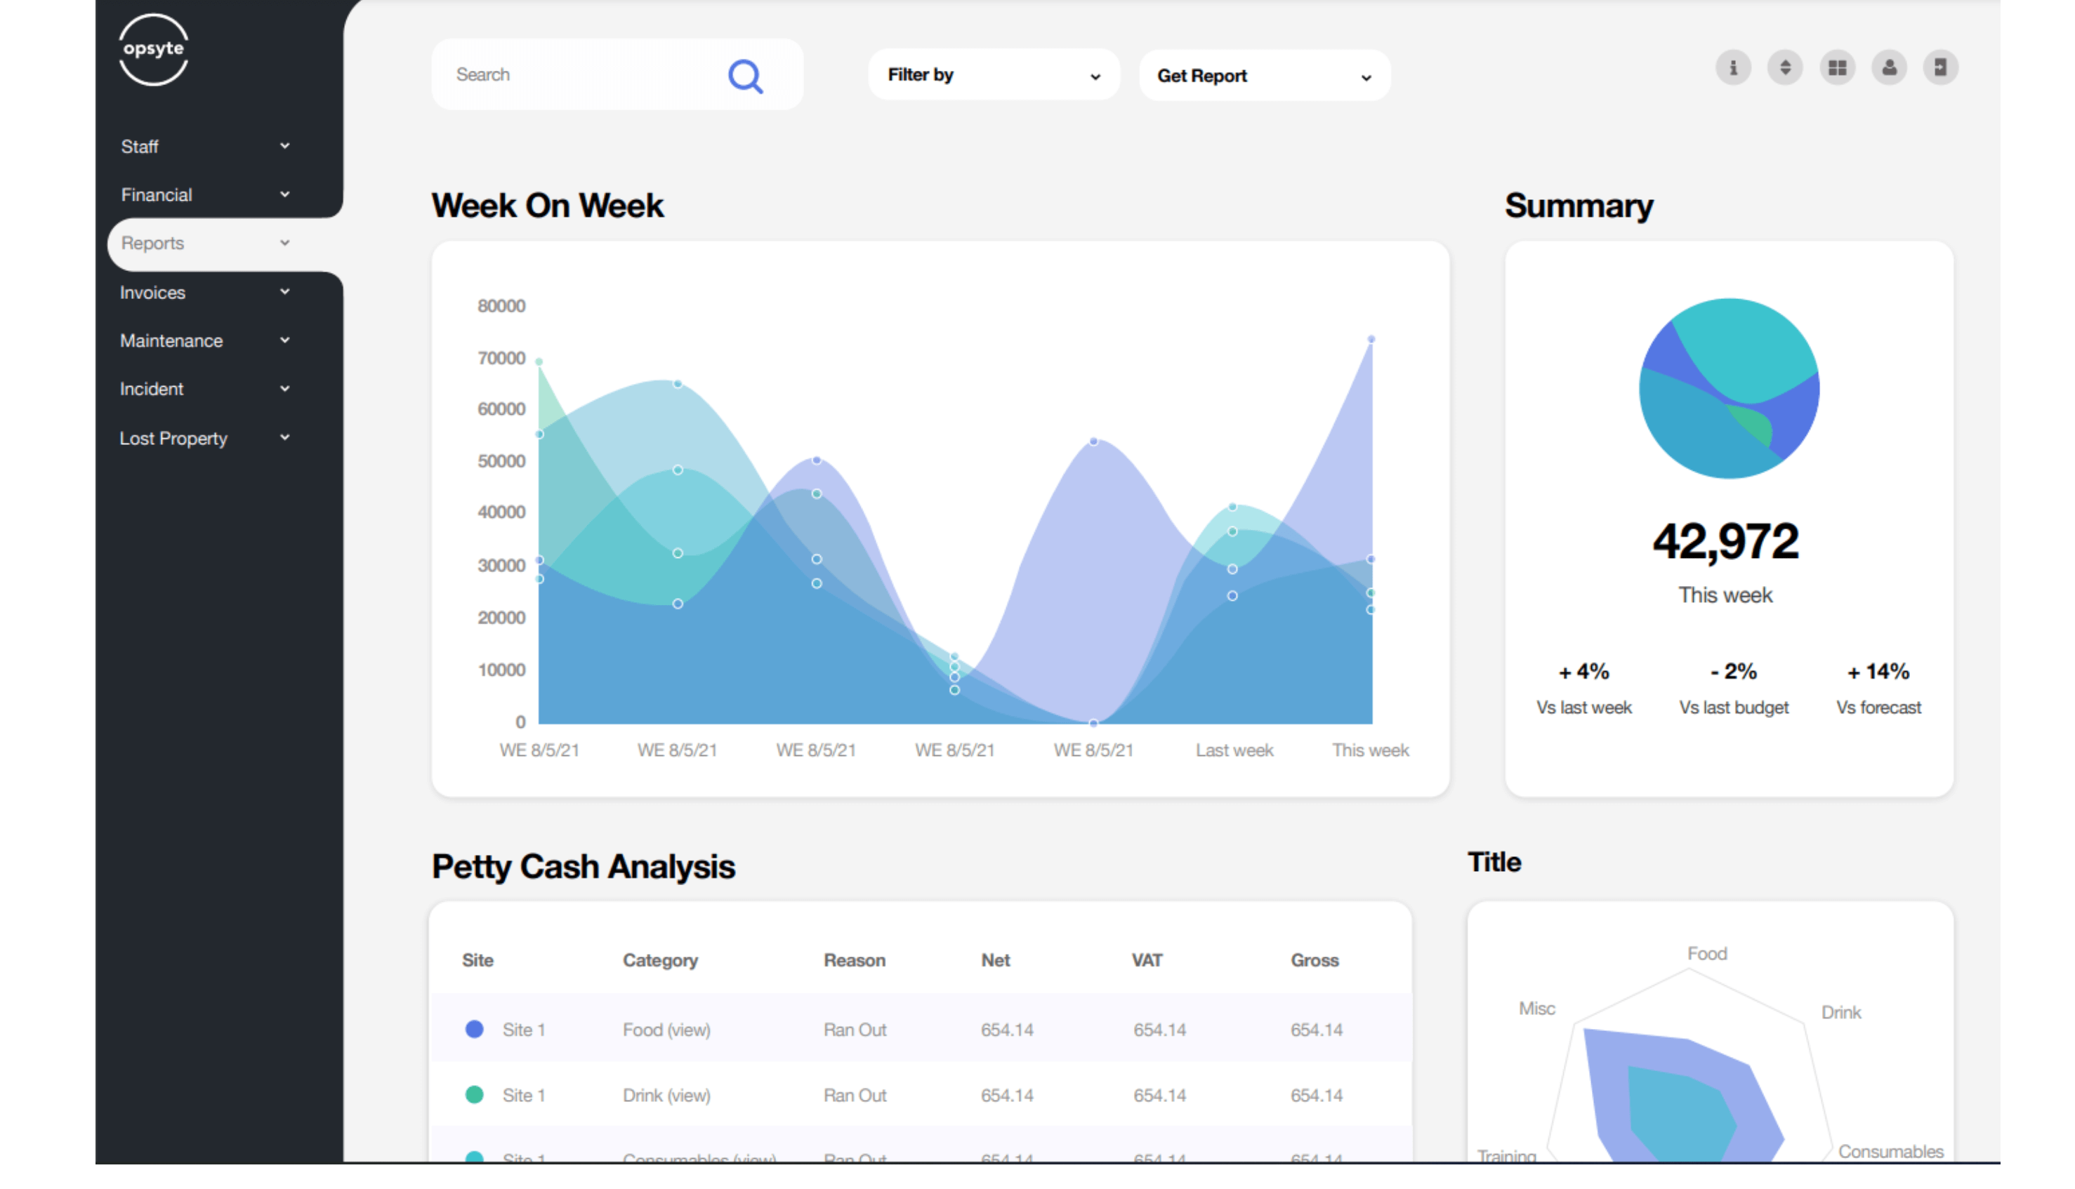Open the Drink (view) link
2075x1189 pixels.
(x=666, y=1095)
